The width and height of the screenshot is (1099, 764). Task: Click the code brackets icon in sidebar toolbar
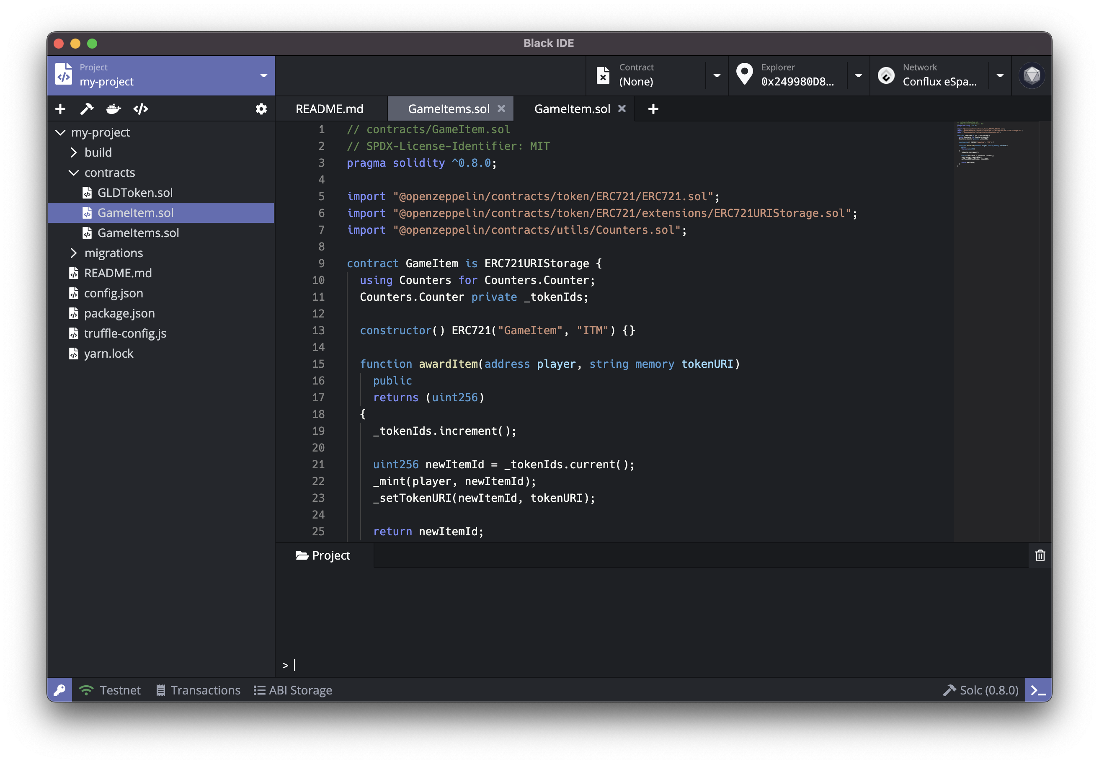tap(141, 109)
